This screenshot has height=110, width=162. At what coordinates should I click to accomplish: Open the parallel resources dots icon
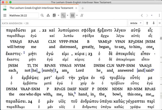click(x=48, y=16)
